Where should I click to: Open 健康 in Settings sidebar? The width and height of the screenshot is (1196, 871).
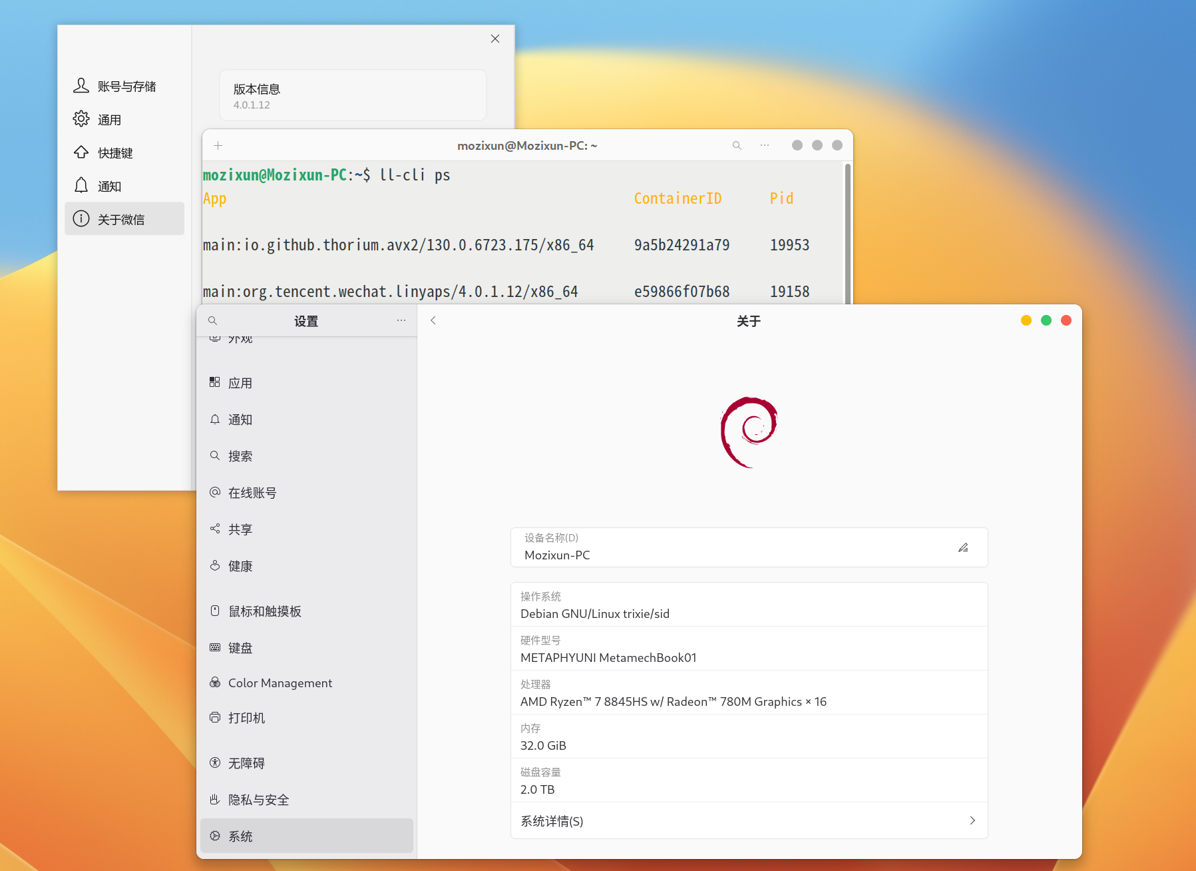pos(307,566)
